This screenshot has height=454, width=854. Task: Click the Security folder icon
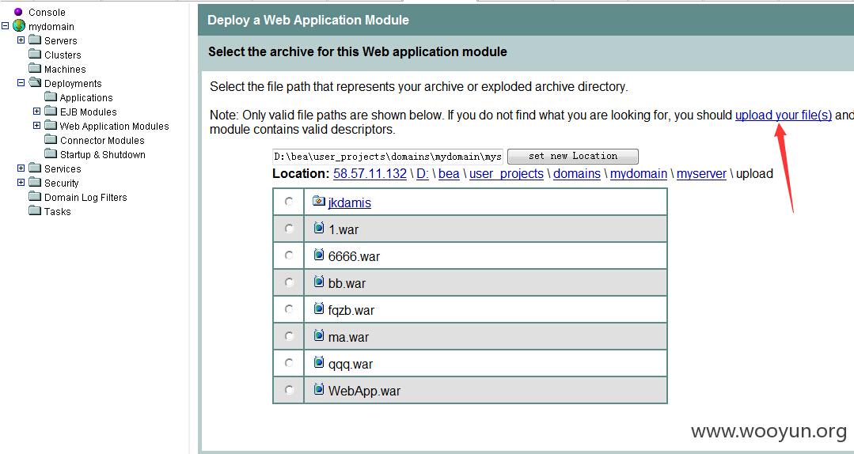tap(35, 182)
